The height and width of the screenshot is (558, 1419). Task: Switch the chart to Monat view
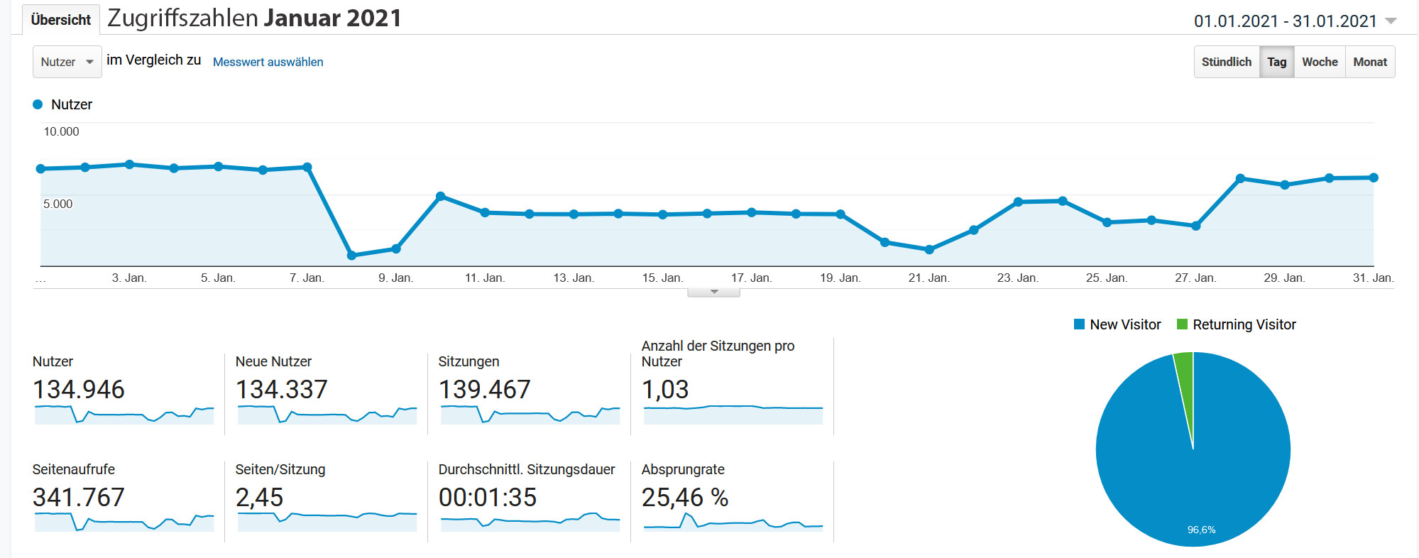point(1369,62)
